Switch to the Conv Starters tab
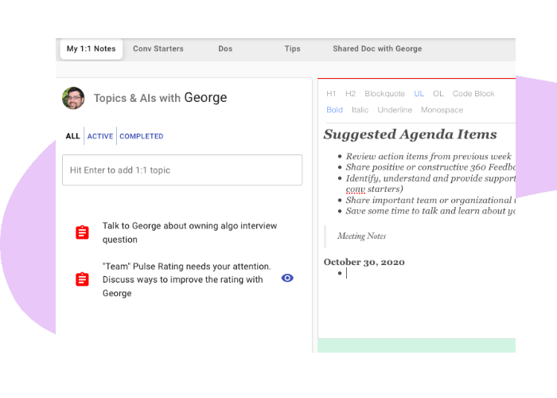The image size is (557, 398). 158,49
